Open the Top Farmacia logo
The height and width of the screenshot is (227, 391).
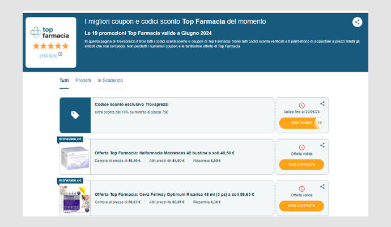tap(50, 32)
